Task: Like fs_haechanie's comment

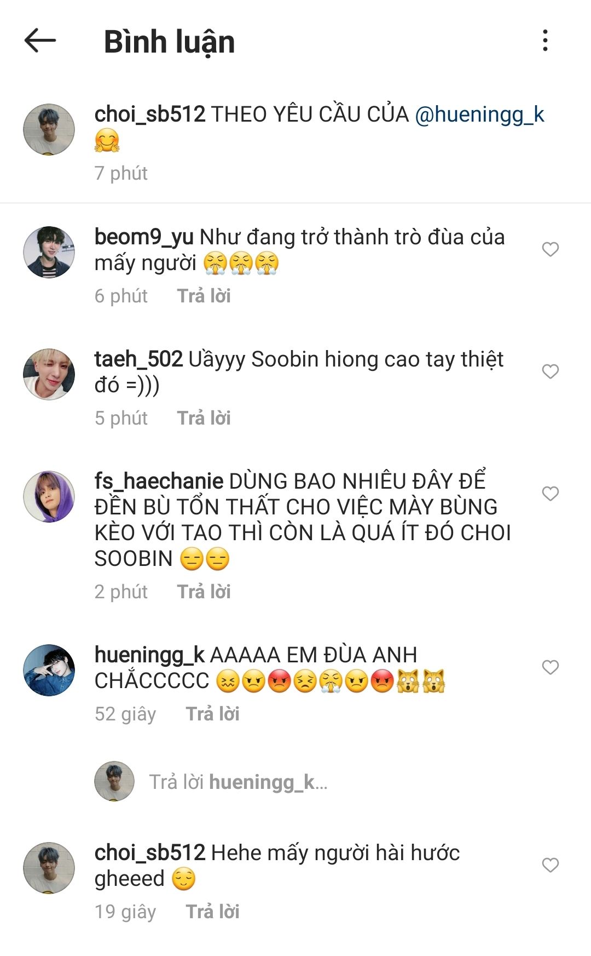Action: click(x=550, y=494)
